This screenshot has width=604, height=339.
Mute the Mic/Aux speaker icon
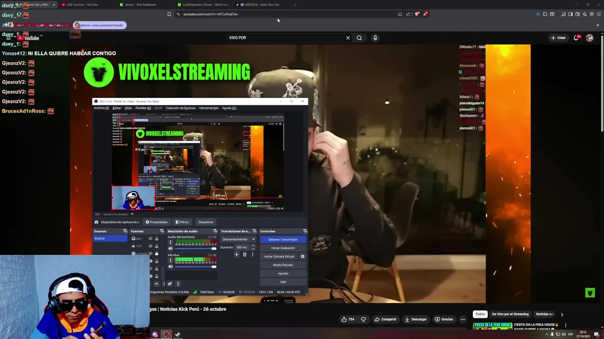[170, 266]
